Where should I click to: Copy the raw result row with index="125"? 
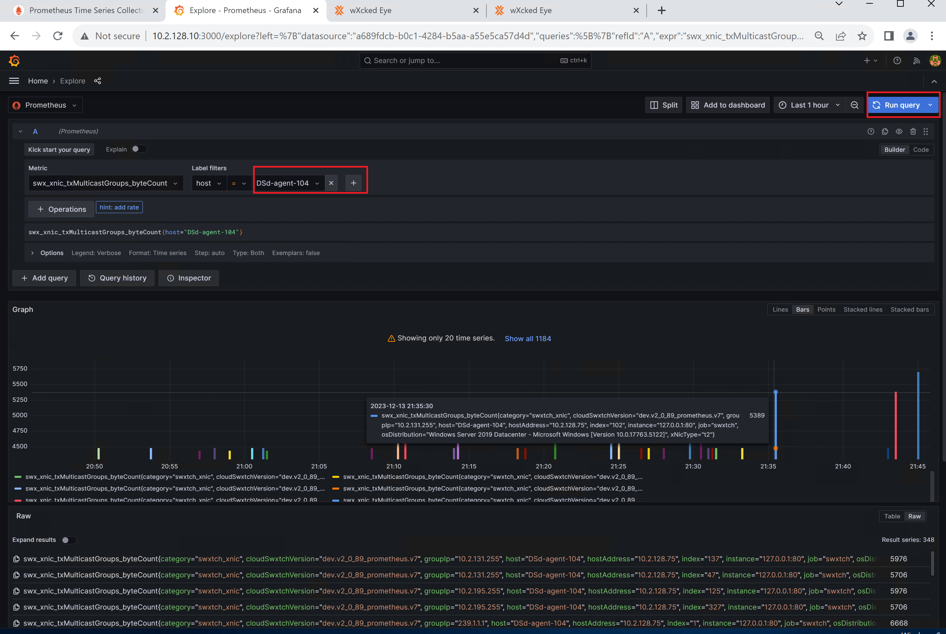pyautogui.click(x=16, y=591)
